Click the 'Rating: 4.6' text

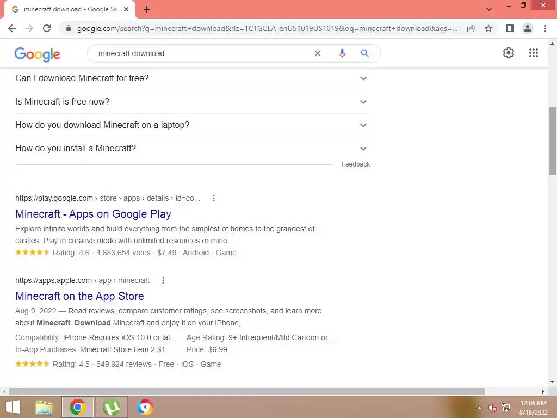(71, 253)
